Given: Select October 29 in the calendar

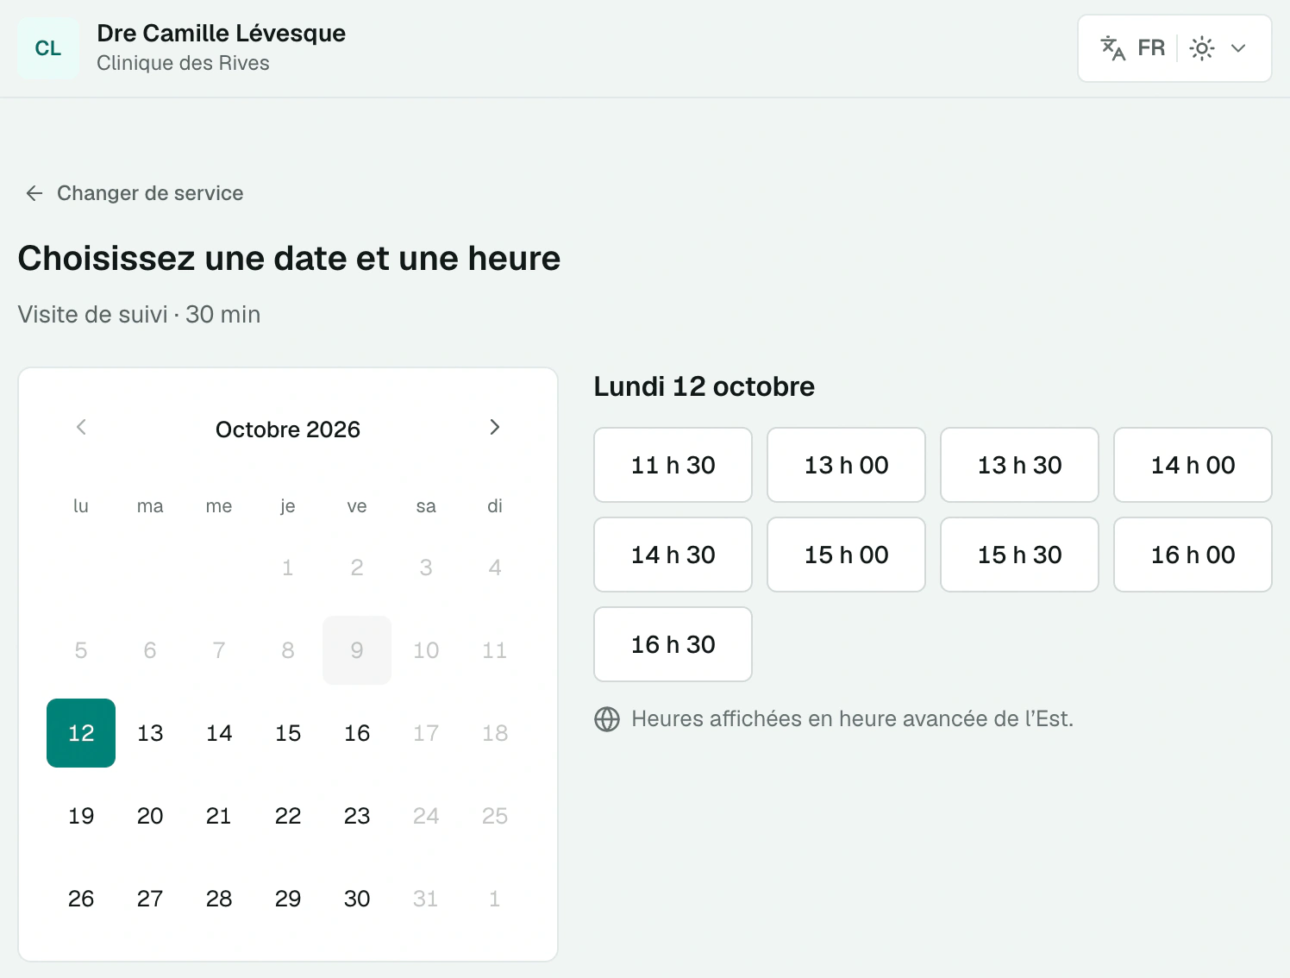Looking at the screenshot, I should [x=288, y=899].
